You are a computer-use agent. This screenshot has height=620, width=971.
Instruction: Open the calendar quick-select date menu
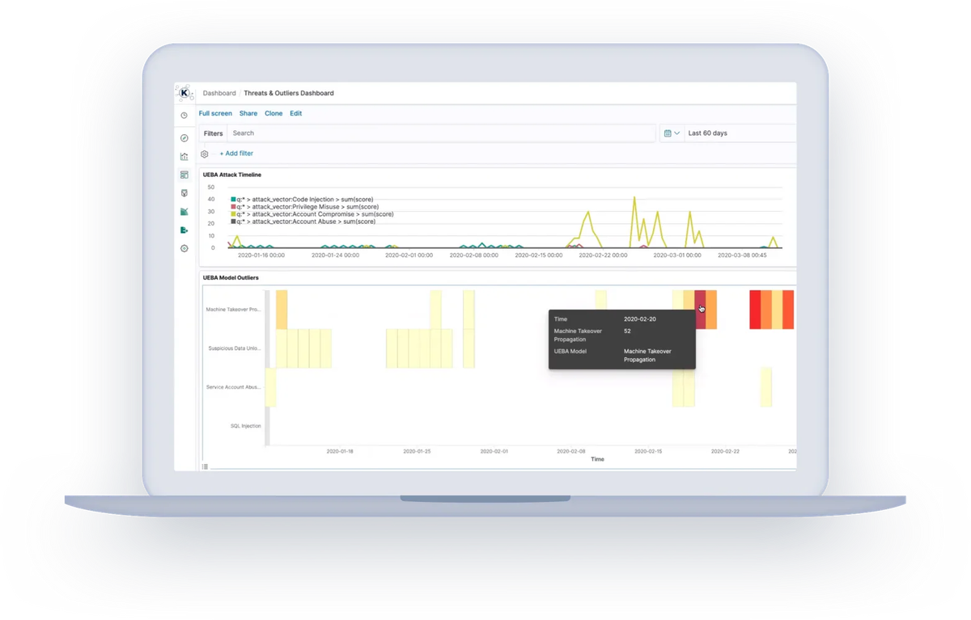pyautogui.click(x=672, y=133)
